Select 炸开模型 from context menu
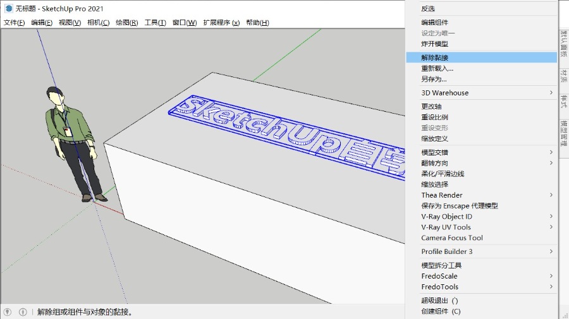This screenshot has height=319, width=569. pos(482,44)
